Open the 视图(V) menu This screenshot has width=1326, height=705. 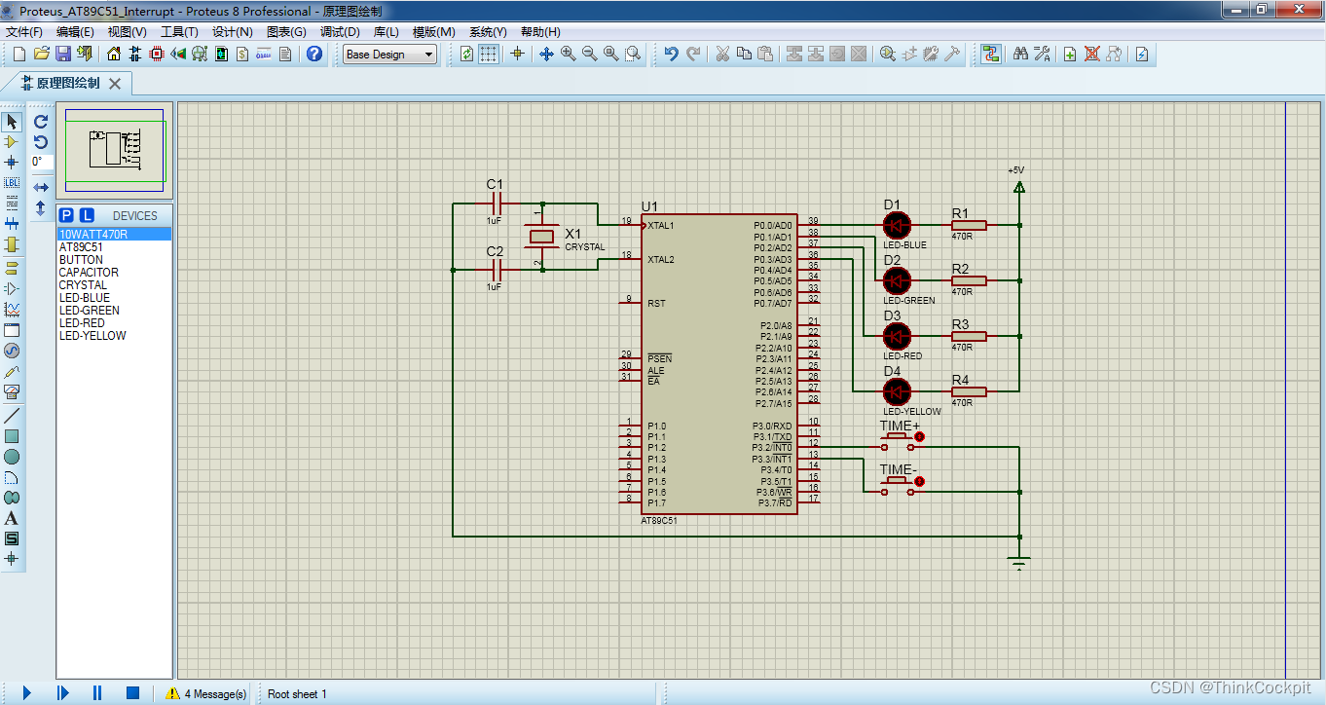pos(127,32)
